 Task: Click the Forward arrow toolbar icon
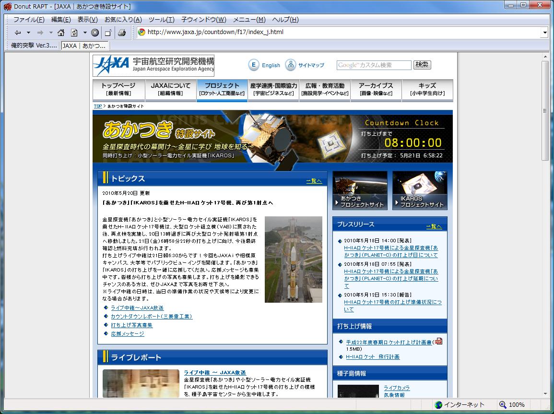pyautogui.click(x=40, y=33)
